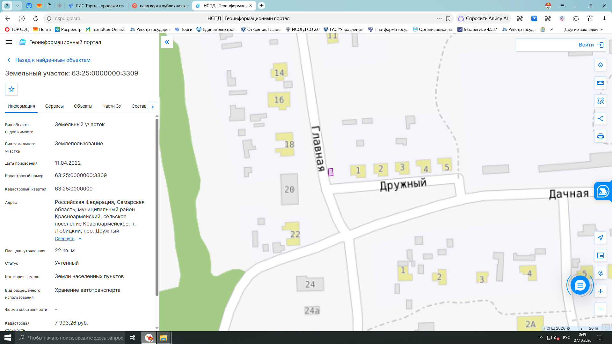Activate the area search map tool
The image size is (612, 344).
pyautogui.click(x=601, y=101)
